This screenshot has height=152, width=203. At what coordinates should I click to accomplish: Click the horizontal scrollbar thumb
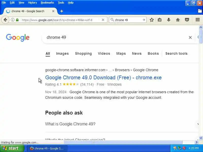tap(123, 142)
